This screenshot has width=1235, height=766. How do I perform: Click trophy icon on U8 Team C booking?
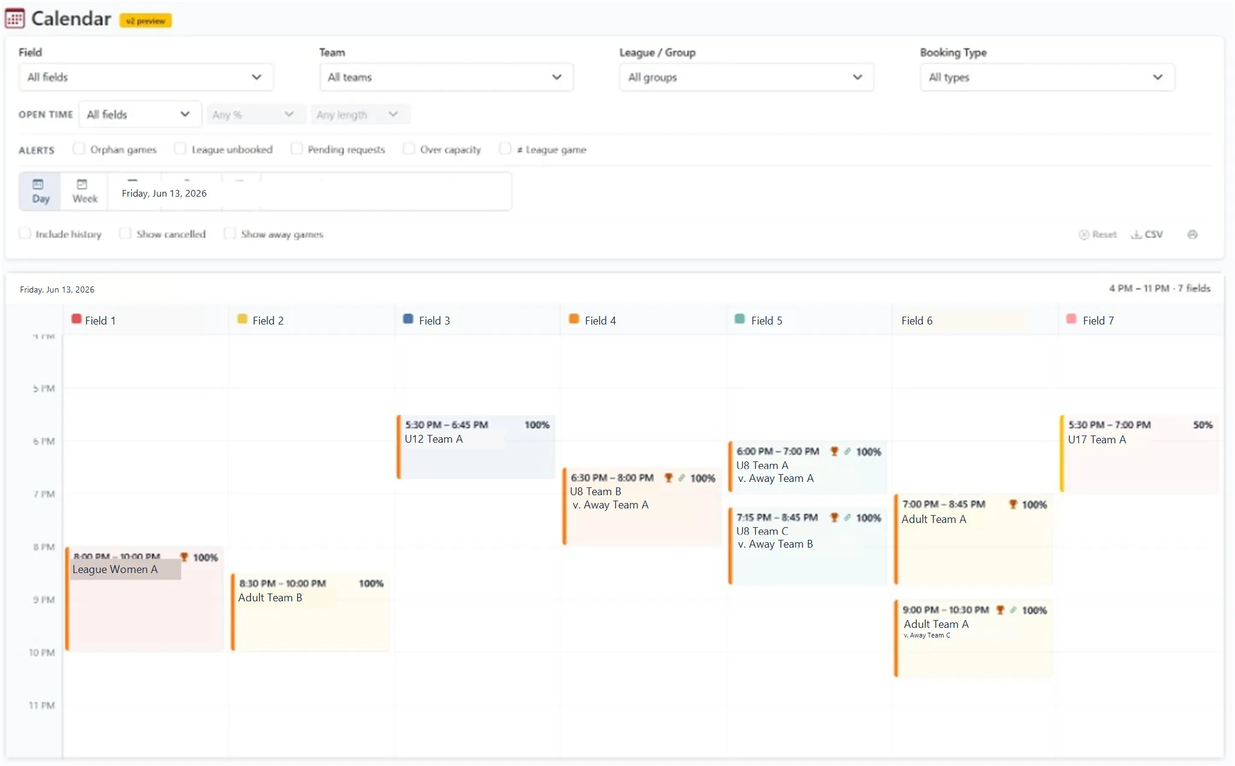click(x=835, y=518)
